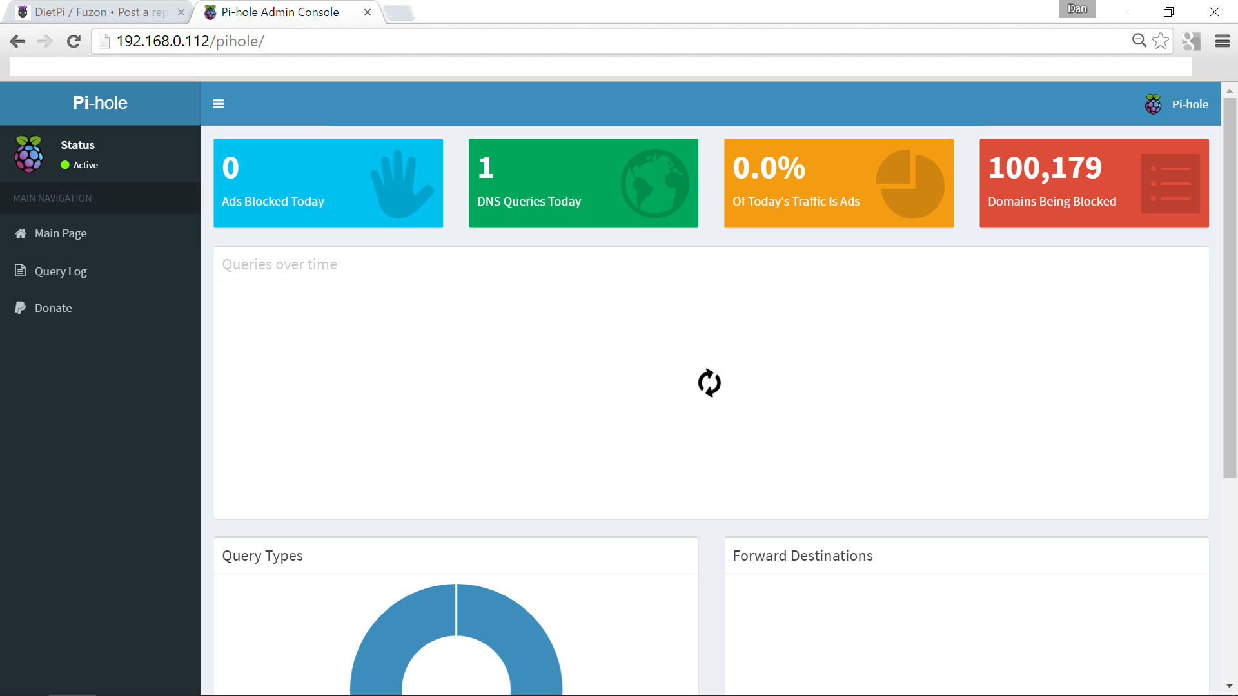Open a new browser tab
The image size is (1238, 696).
tap(399, 12)
